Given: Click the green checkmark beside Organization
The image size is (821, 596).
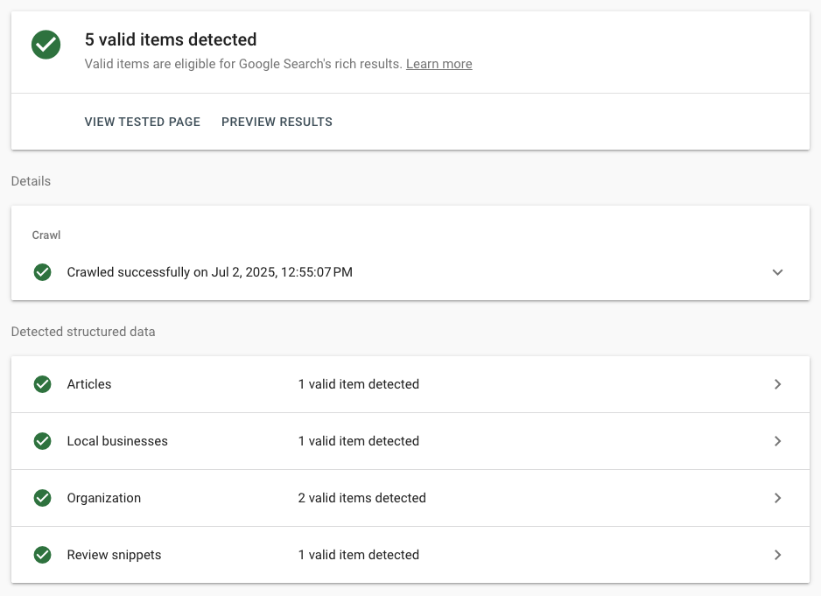Looking at the screenshot, I should pyautogui.click(x=42, y=498).
